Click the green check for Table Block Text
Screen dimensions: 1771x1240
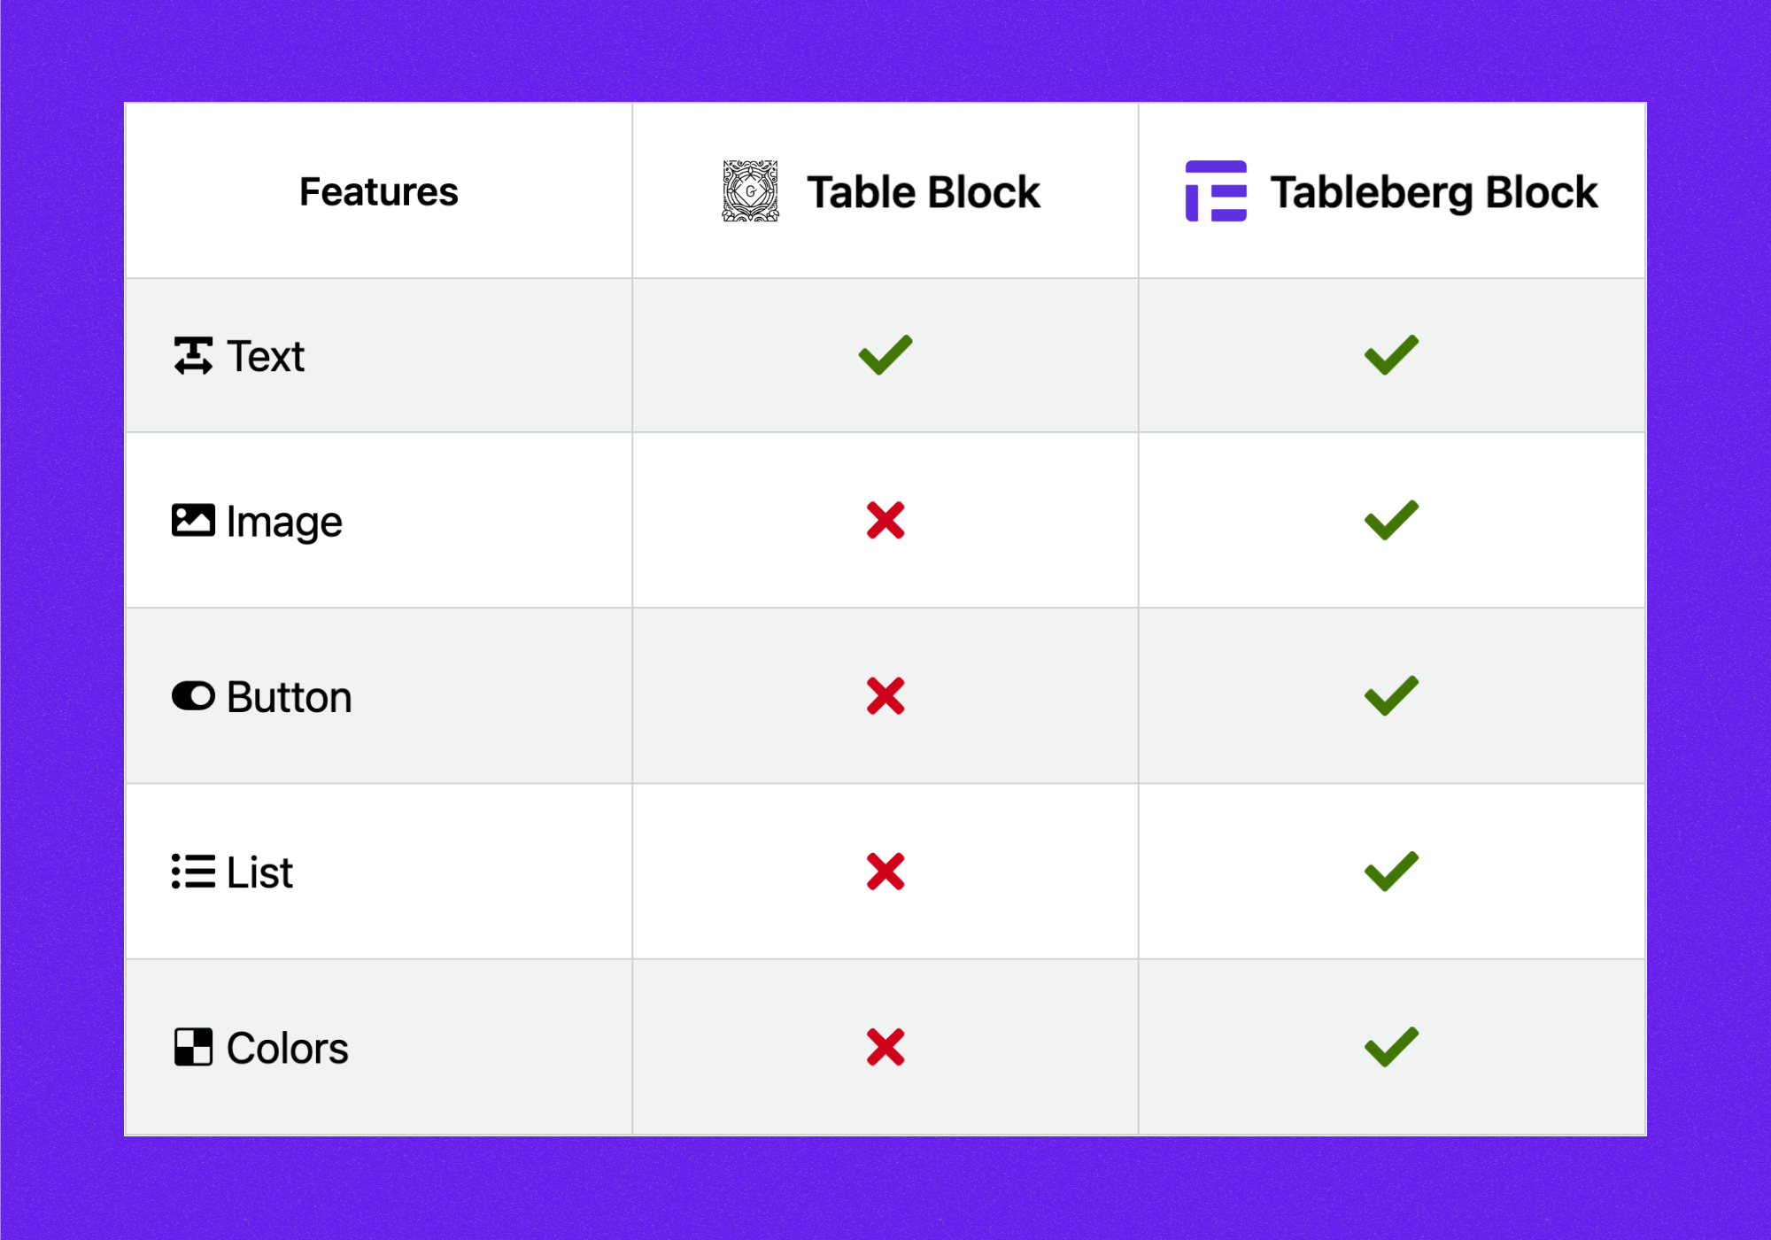point(885,355)
